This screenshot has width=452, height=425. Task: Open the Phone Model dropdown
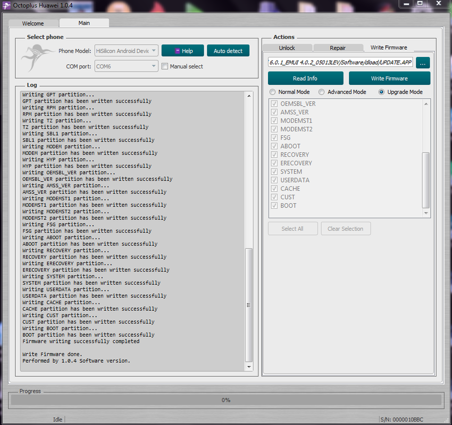tap(126, 50)
